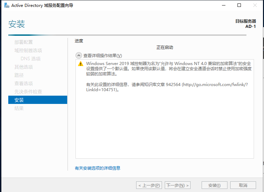Click the 取消 button
Screen dimensions: 264x192
[243, 185]
